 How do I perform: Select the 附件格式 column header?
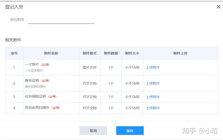89,53
